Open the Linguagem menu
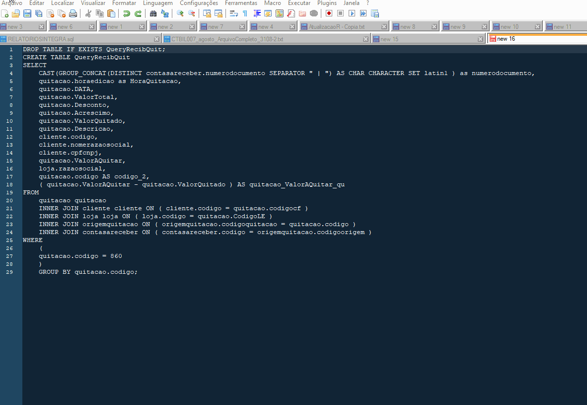 [x=157, y=3]
